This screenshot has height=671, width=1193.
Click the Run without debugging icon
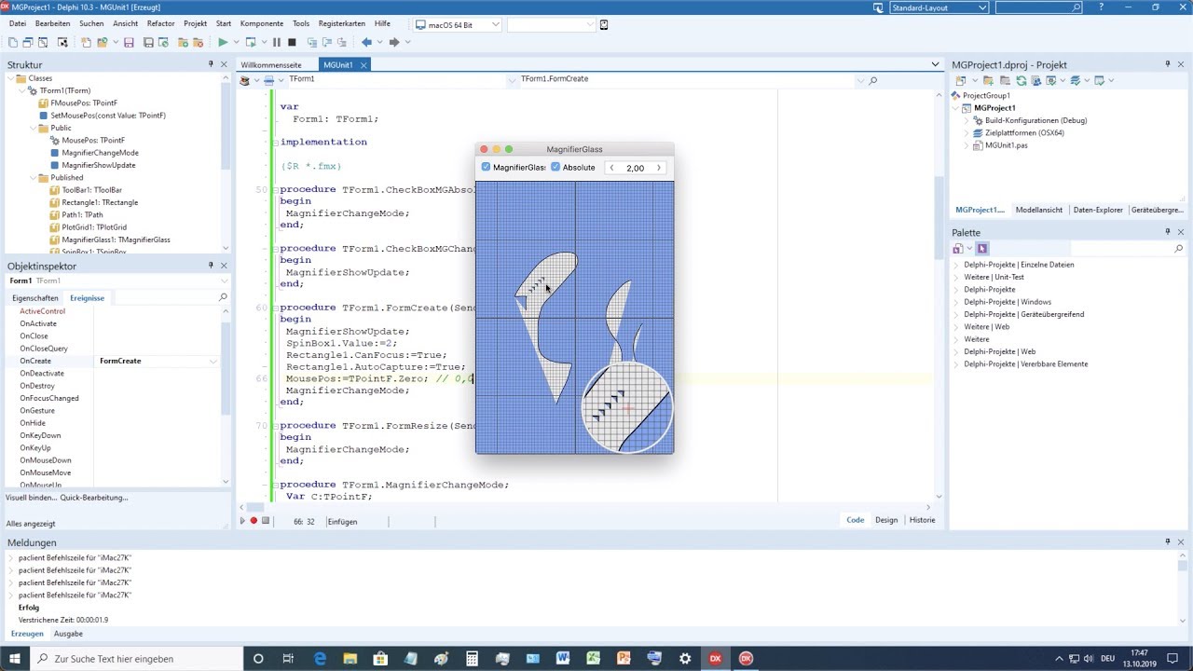point(251,42)
